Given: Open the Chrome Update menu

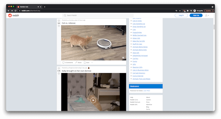Looking at the screenshot, I should point(209,11).
